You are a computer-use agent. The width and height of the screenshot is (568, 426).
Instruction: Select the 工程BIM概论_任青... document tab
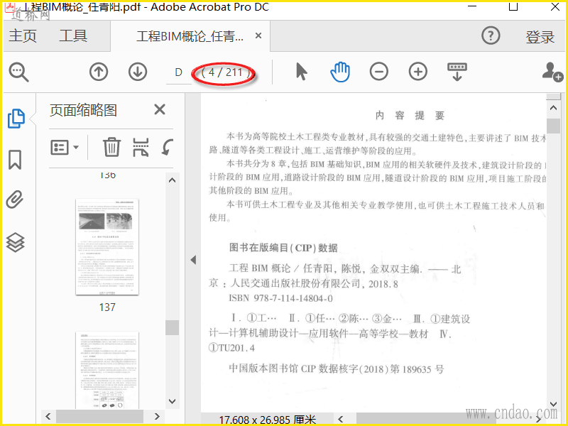[190, 36]
